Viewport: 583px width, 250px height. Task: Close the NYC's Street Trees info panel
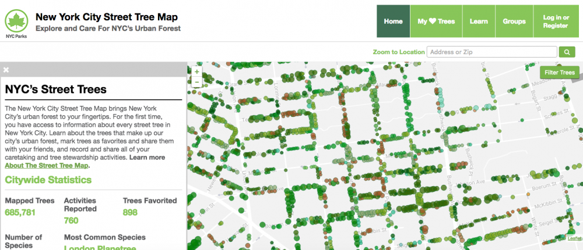pos(6,70)
